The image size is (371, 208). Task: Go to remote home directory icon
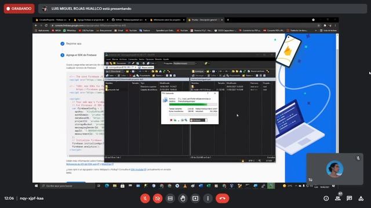tap(241, 71)
